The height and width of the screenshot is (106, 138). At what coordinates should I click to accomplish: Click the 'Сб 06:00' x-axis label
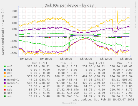tap(86, 59)
